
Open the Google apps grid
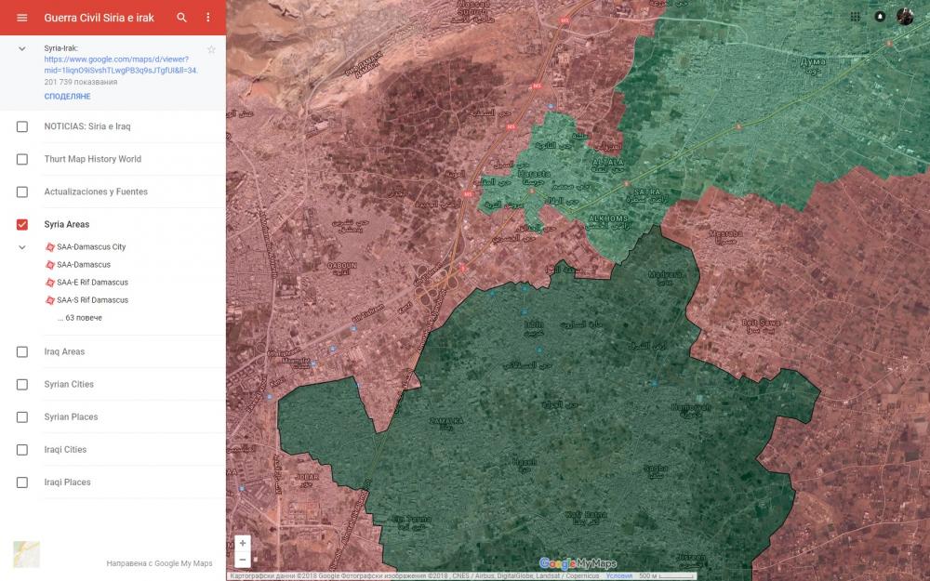[856, 17]
